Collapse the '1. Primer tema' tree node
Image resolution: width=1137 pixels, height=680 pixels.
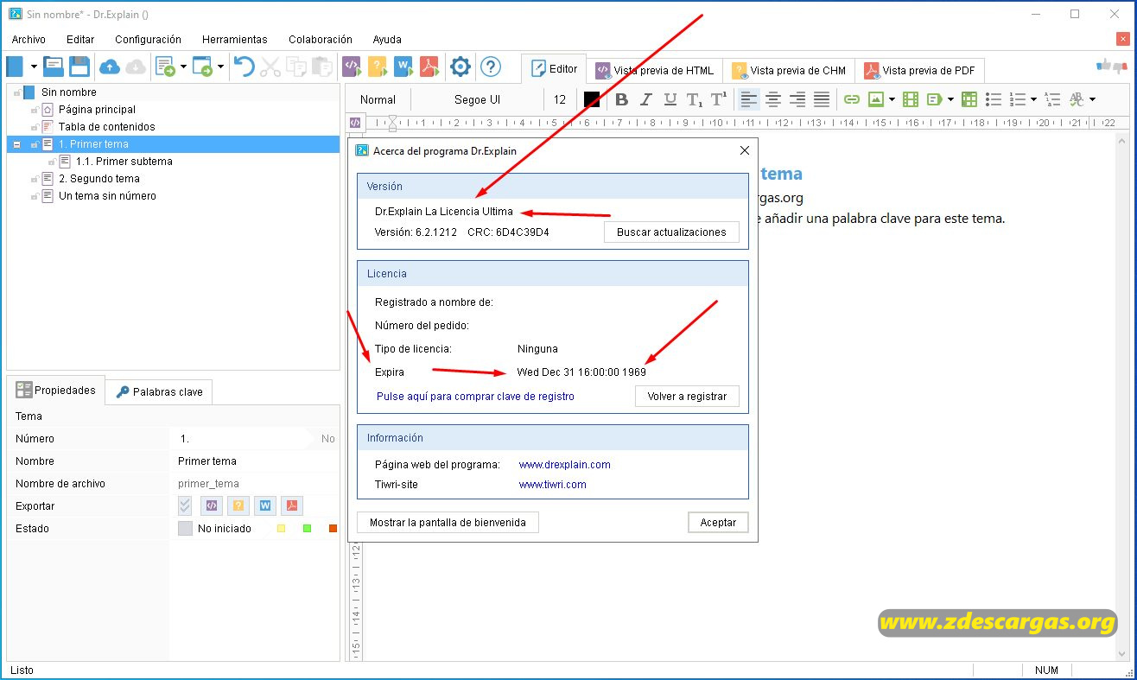tap(17, 144)
